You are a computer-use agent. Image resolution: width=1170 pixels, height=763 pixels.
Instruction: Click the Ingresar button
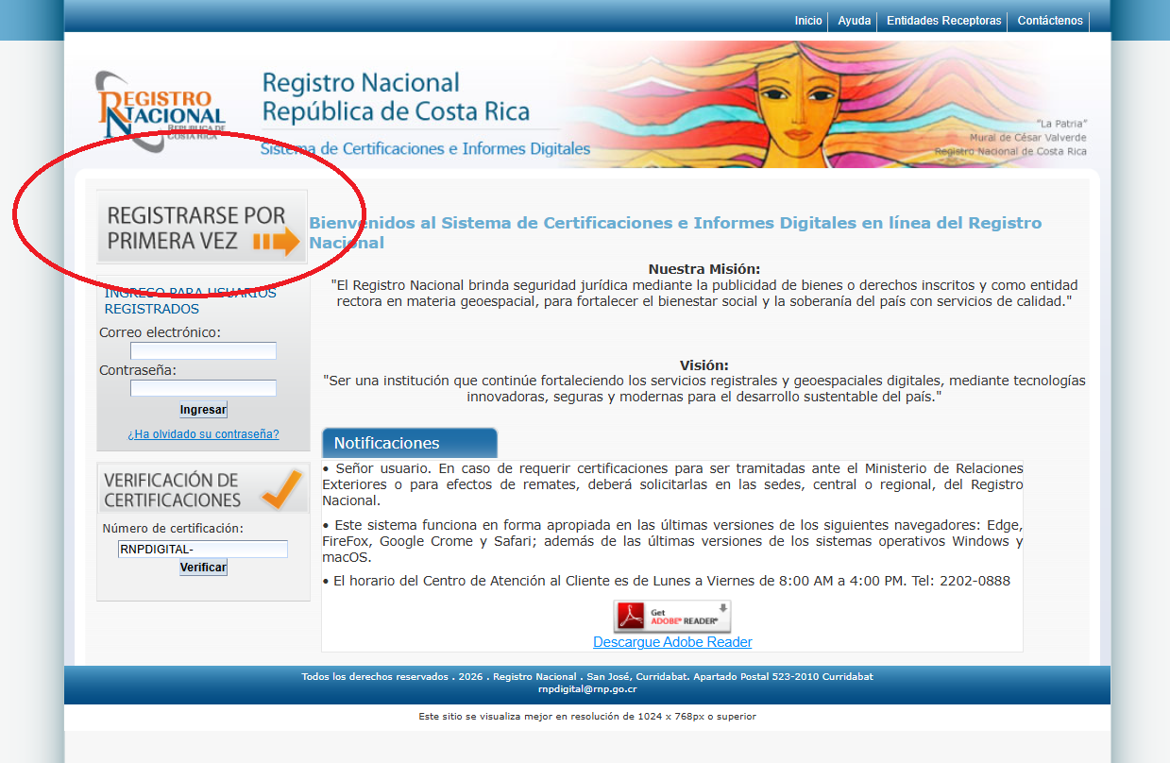click(x=203, y=410)
